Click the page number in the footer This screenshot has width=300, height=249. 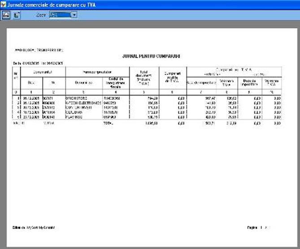260,228
